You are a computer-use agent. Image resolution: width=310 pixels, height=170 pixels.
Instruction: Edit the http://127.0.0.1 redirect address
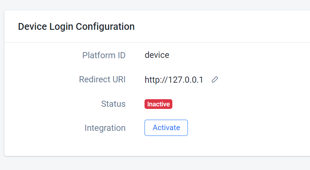pos(215,79)
